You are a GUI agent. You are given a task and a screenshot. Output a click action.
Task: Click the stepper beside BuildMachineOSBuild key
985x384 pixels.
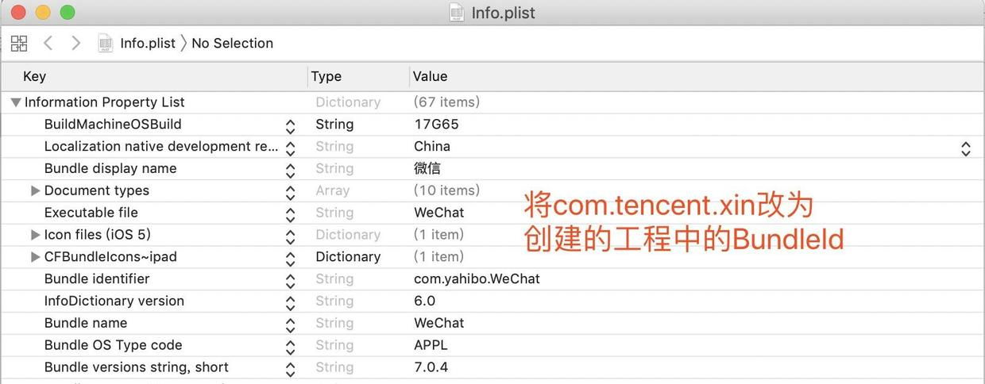(x=290, y=125)
